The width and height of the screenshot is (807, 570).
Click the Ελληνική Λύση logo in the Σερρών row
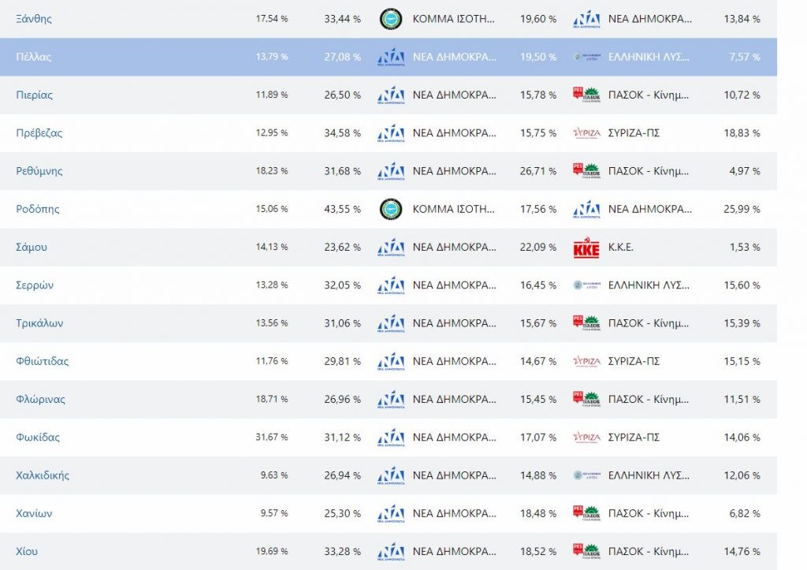click(586, 285)
